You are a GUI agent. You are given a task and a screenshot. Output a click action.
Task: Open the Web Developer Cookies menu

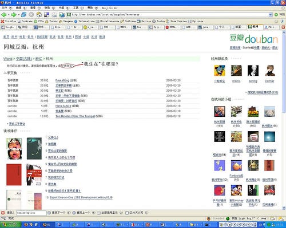pyautogui.click(x=25, y=21)
